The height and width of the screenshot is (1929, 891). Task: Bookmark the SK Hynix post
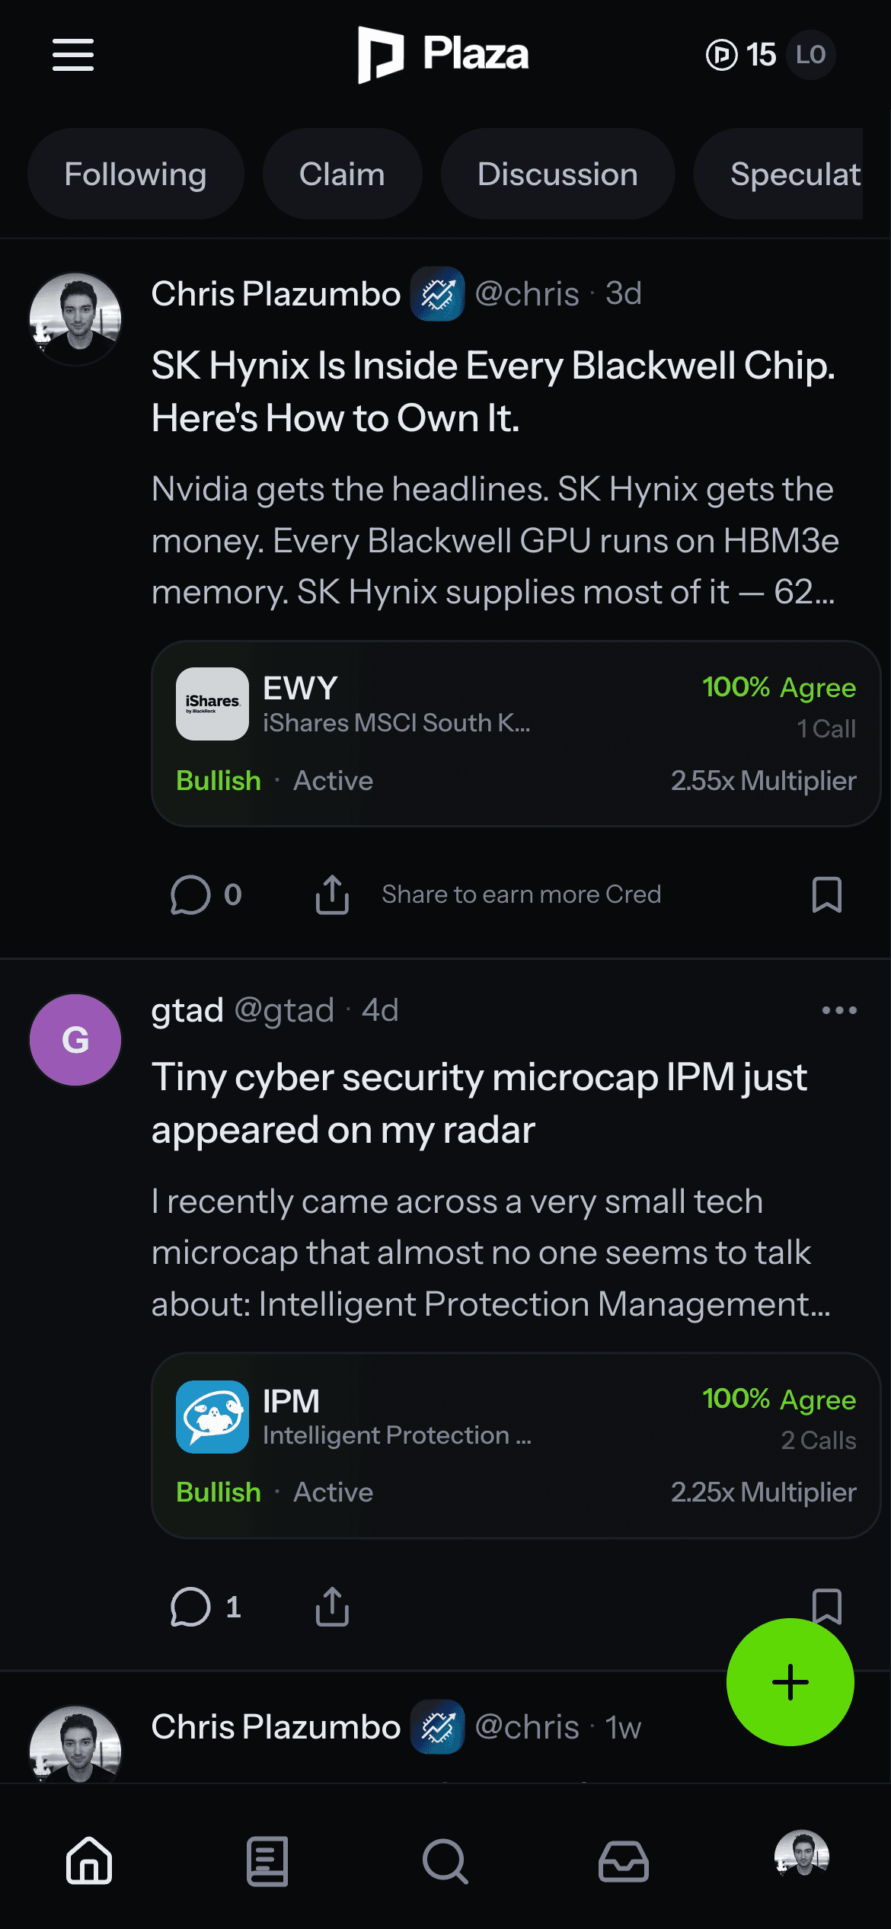(x=826, y=894)
